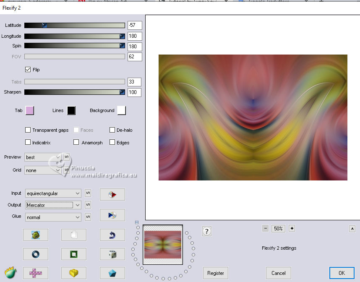Click the yellow brick icon button

pos(74,273)
